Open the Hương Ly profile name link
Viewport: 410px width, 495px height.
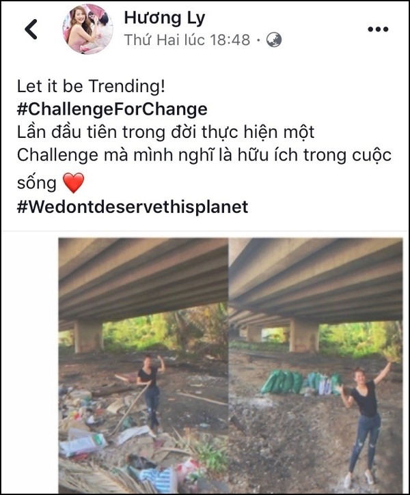pyautogui.click(x=165, y=18)
